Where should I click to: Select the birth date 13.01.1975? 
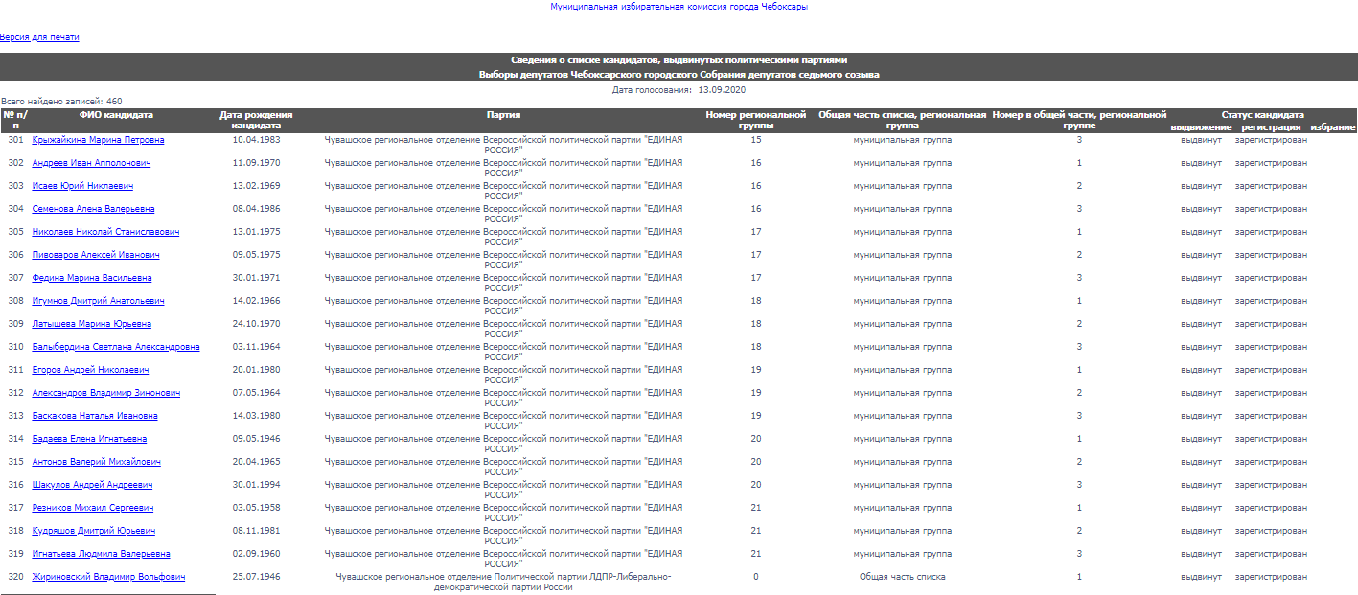(x=256, y=232)
